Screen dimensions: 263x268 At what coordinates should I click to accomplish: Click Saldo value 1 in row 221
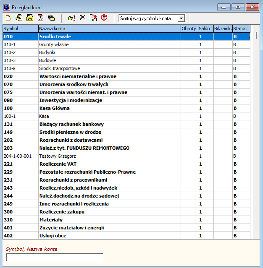[206, 164]
